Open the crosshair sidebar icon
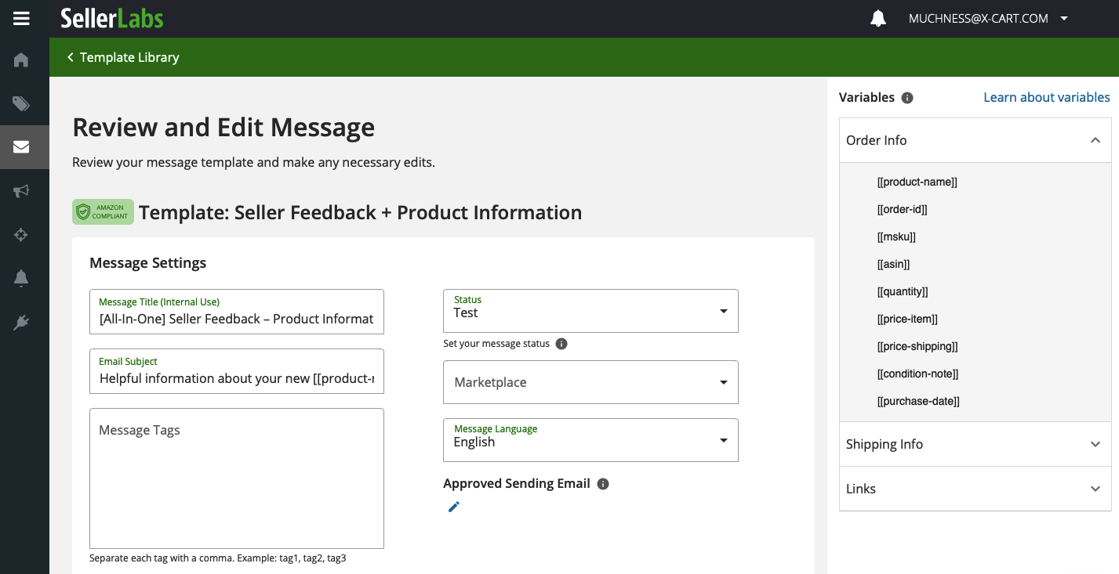This screenshot has height=574, width=1119. (21, 234)
